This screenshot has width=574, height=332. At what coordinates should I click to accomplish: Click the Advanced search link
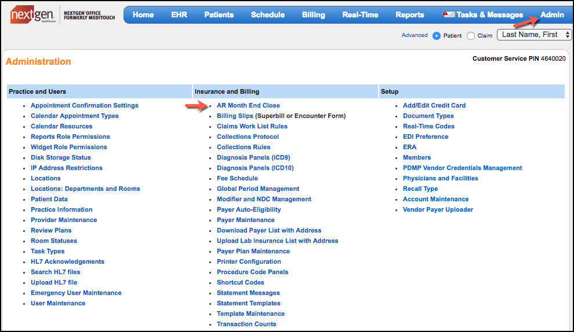tap(415, 35)
